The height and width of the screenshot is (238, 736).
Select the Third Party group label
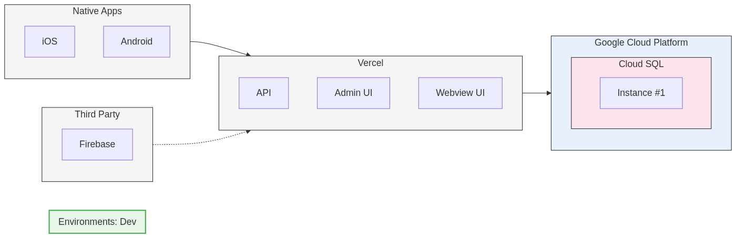point(97,114)
